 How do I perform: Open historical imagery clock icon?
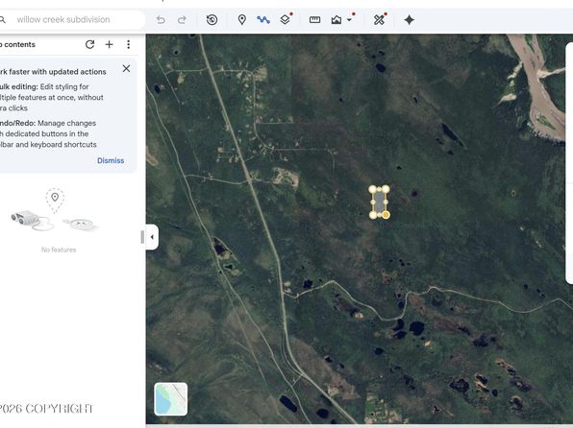point(212,20)
